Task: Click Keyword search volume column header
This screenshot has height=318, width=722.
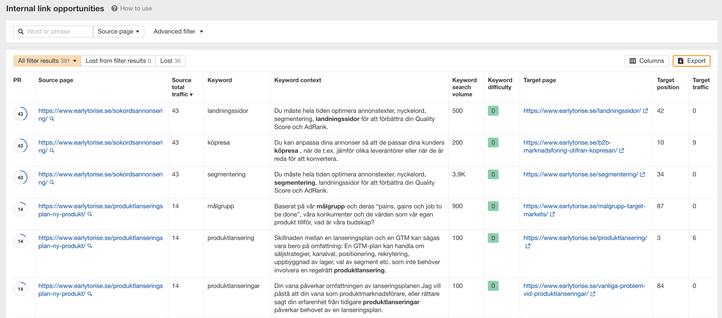Action: pos(464,87)
